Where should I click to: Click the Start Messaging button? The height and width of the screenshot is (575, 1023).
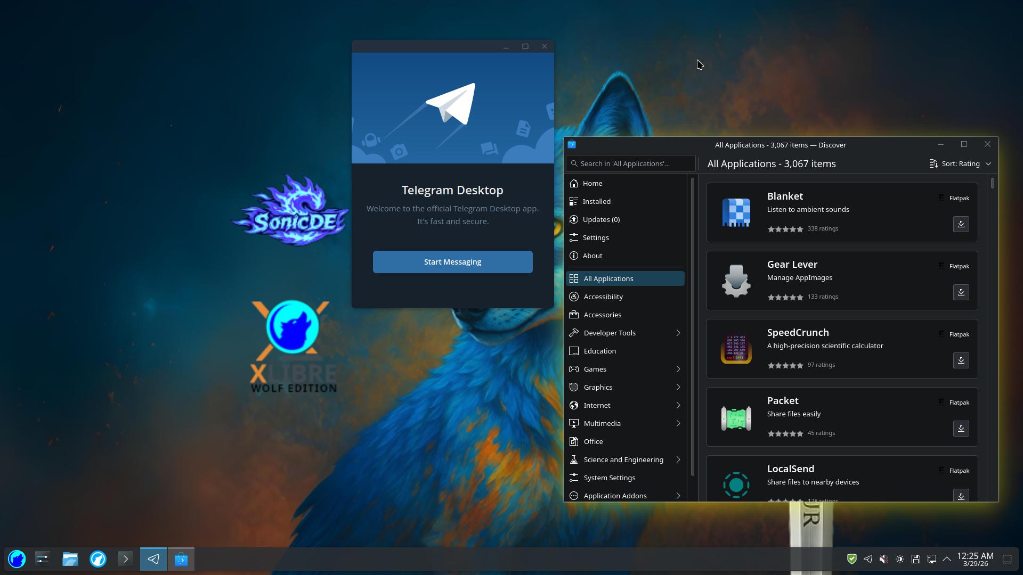(452, 262)
